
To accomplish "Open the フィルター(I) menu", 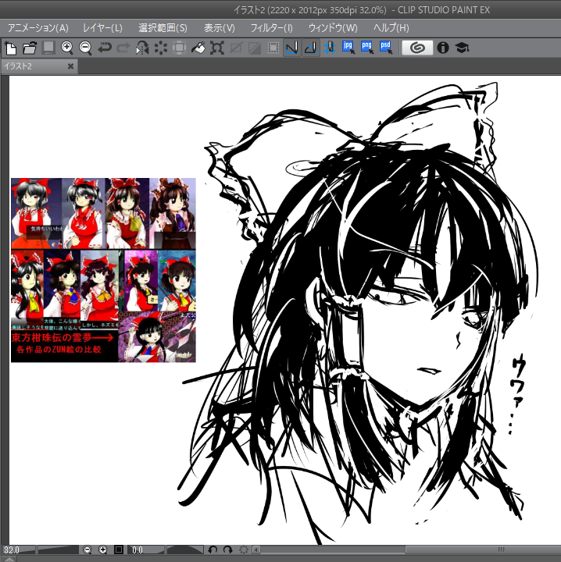I will (272, 28).
